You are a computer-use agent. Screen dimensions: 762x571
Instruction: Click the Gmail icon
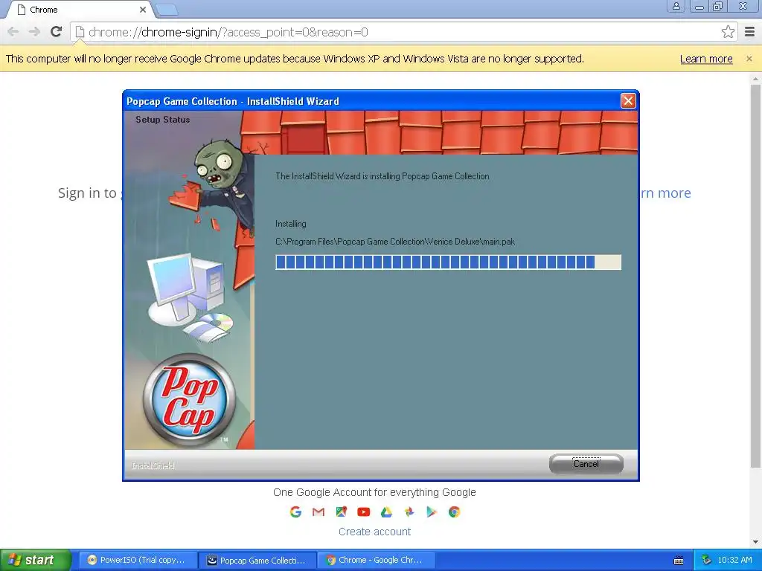318,512
